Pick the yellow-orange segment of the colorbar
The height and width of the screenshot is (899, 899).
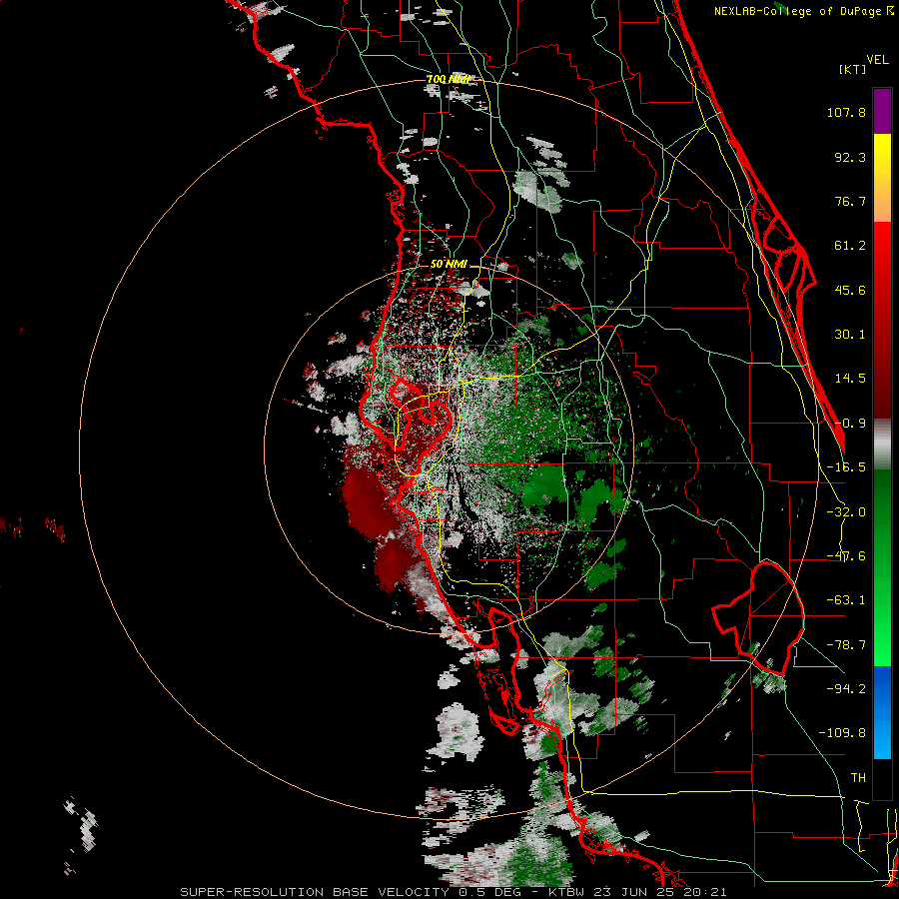(882, 178)
